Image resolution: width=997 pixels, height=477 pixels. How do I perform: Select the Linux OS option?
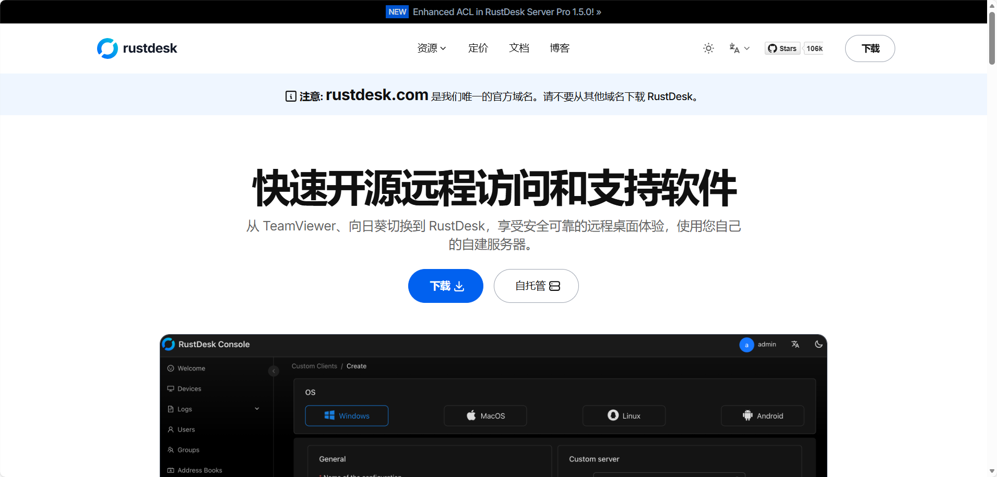pyautogui.click(x=624, y=415)
